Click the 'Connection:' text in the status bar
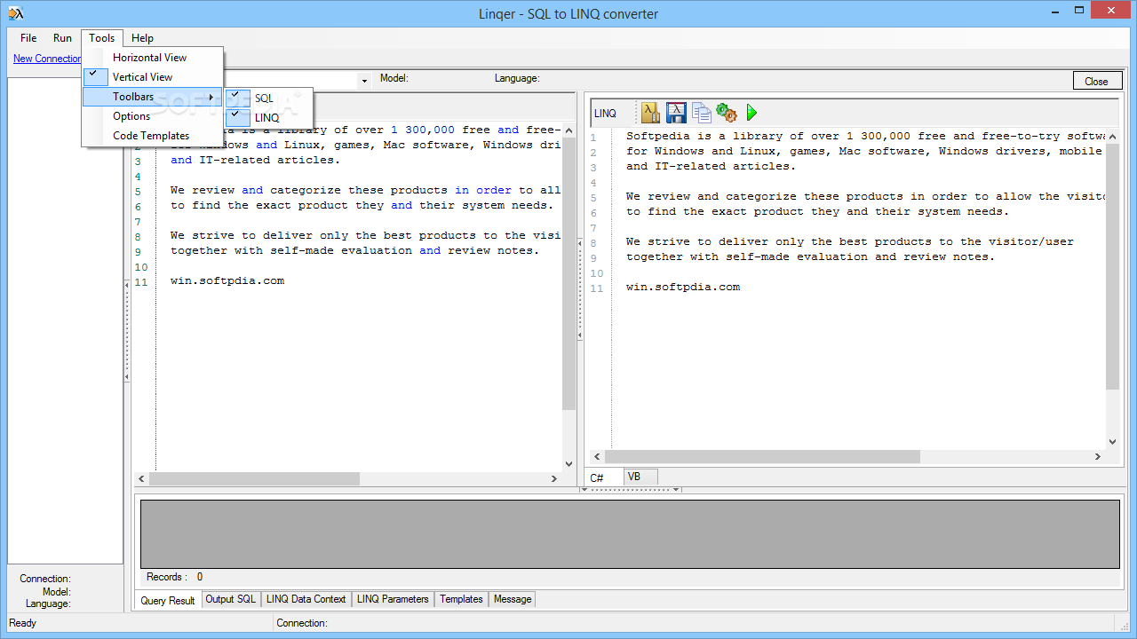Viewport: 1137px width, 639px height. pos(302,623)
